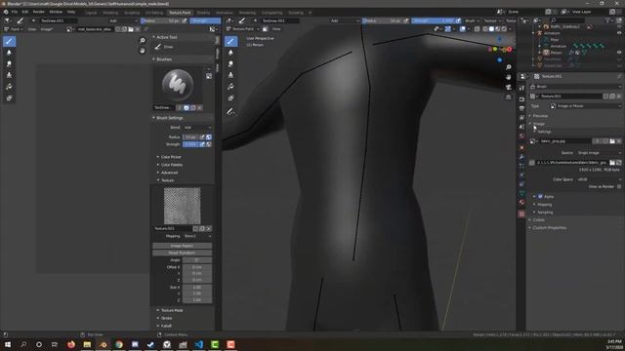Image resolution: width=625 pixels, height=351 pixels.
Task: Select the Mask tool in the image editor toolbar
Action: 9,97
